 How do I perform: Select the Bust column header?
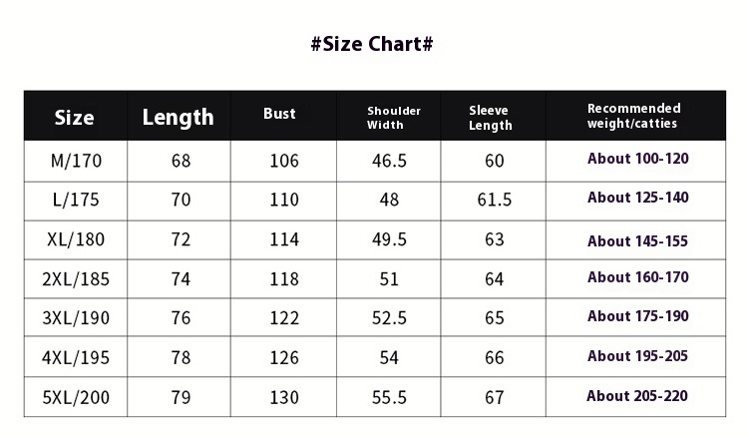point(279,114)
